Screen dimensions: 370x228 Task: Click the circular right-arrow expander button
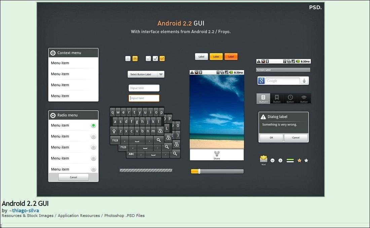pos(281,160)
